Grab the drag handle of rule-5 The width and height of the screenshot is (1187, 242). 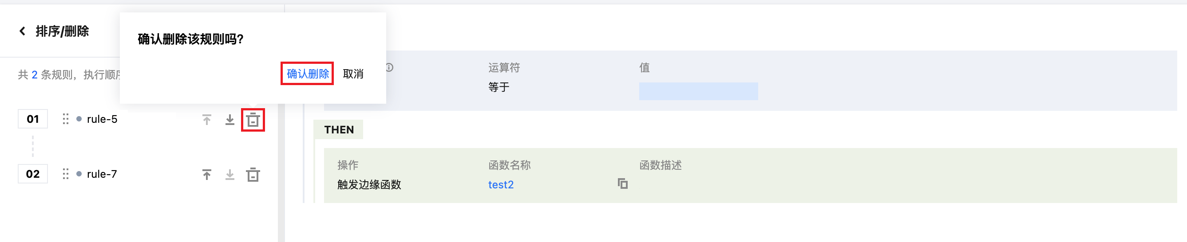click(65, 119)
